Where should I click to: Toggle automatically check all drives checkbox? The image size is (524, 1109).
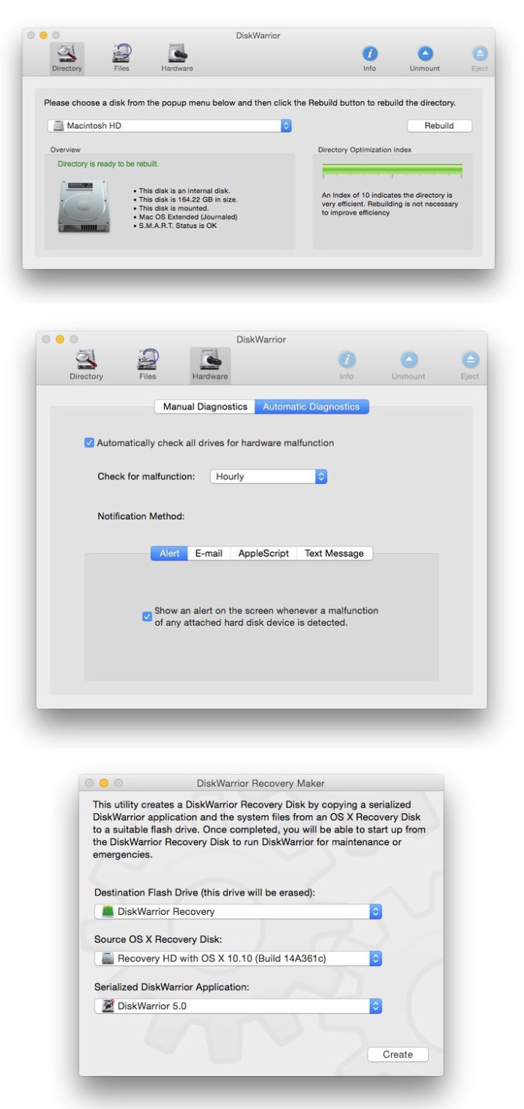tap(89, 443)
